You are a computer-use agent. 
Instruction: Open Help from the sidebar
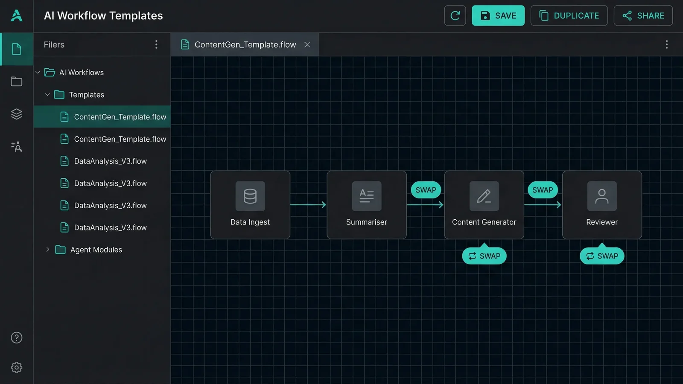[x=16, y=337]
